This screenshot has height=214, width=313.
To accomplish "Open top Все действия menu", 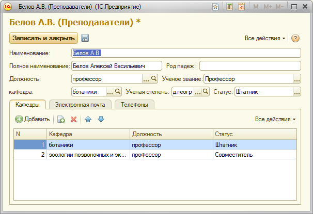I will click(265, 38).
